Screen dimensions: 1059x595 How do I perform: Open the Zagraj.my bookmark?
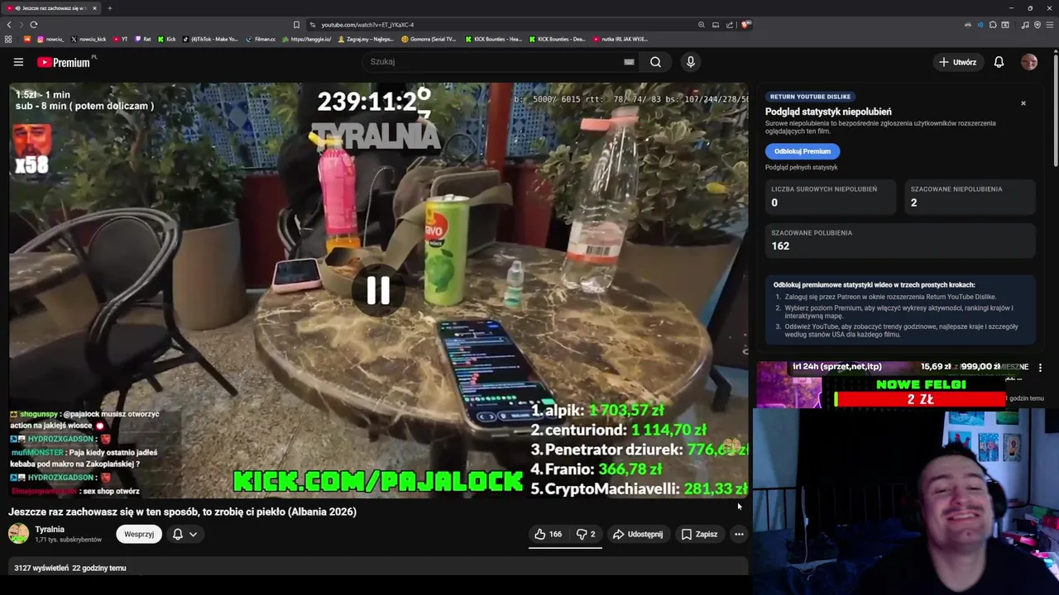tap(366, 39)
